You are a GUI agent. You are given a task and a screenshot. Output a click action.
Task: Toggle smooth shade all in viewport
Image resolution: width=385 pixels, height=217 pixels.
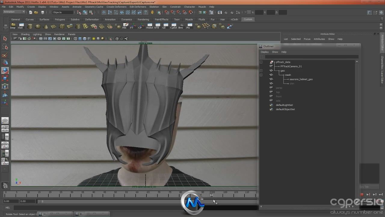80,39
